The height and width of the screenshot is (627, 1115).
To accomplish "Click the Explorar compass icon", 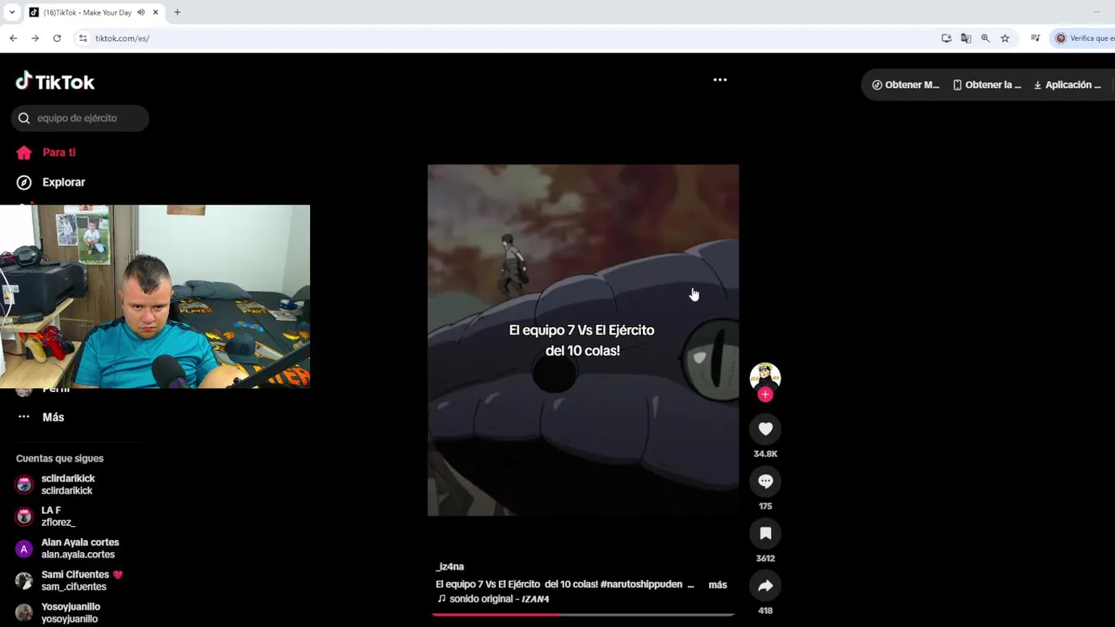I will (24, 182).
